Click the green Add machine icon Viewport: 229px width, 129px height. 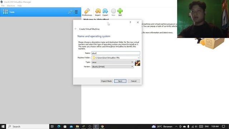tap(120, 12)
